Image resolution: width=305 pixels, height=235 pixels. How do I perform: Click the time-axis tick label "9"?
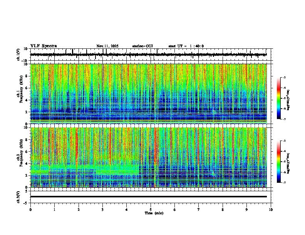tap(246, 210)
